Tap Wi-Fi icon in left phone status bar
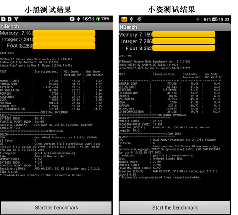This screenshot has width=238, height=215. [x=16, y=19]
